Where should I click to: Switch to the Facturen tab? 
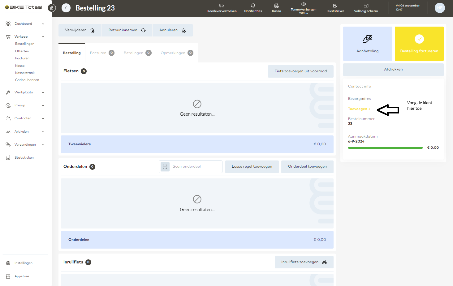click(x=102, y=53)
